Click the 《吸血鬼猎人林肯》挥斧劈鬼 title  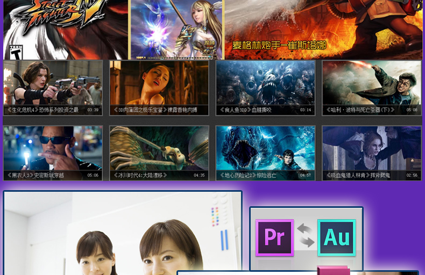tap(358, 176)
